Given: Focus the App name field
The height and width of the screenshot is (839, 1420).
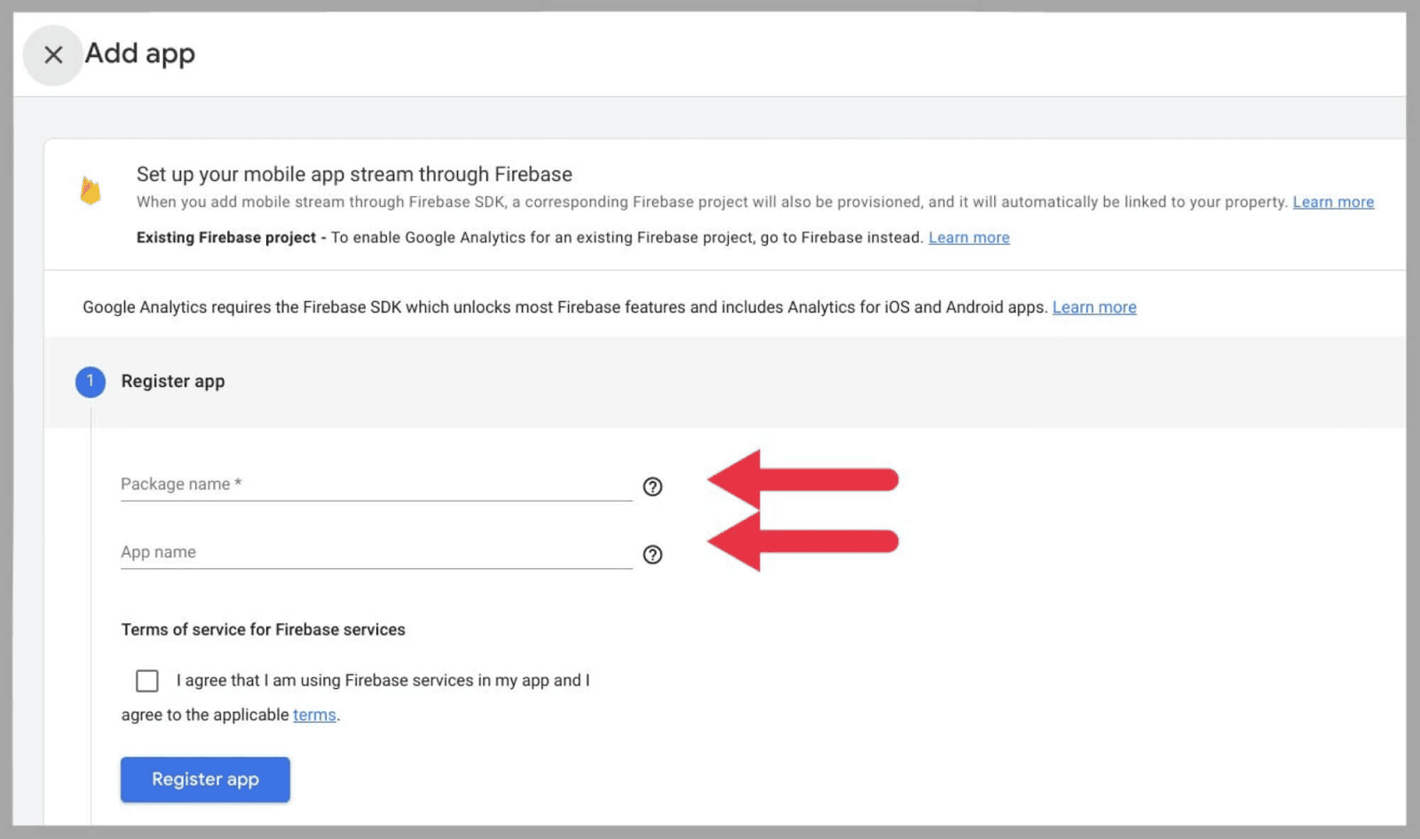Looking at the screenshot, I should point(375,552).
